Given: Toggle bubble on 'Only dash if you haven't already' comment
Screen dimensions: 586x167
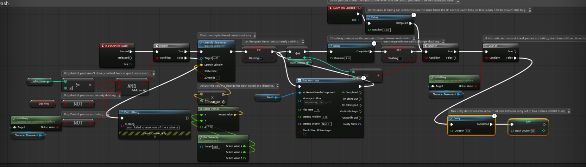Looking at the screenshot, I should [x=153, y=73].
